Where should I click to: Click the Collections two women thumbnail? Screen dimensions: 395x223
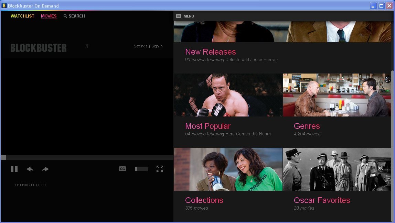(228, 169)
